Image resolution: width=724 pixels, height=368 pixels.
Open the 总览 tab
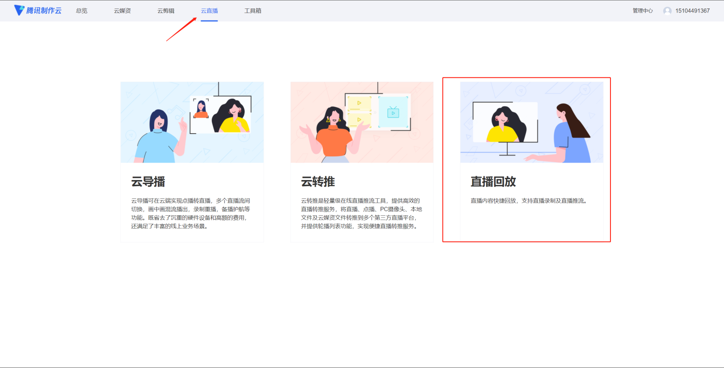pyautogui.click(x=82, y=11)
